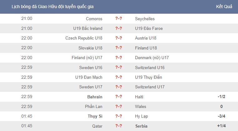The image size is (238, 131).
Task: Select the bolded Bahrain team
Action: (95, 97)
